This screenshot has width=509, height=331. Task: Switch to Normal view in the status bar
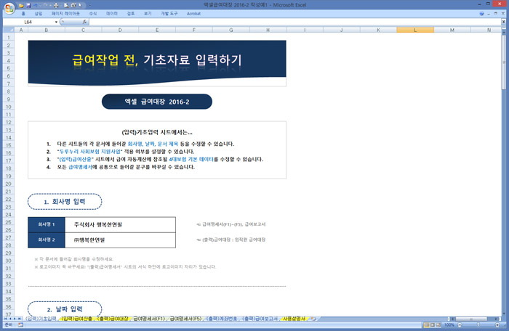(427, 325)
